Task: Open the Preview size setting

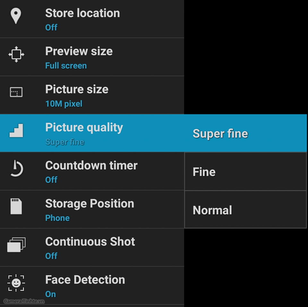Action: (92, 57)
